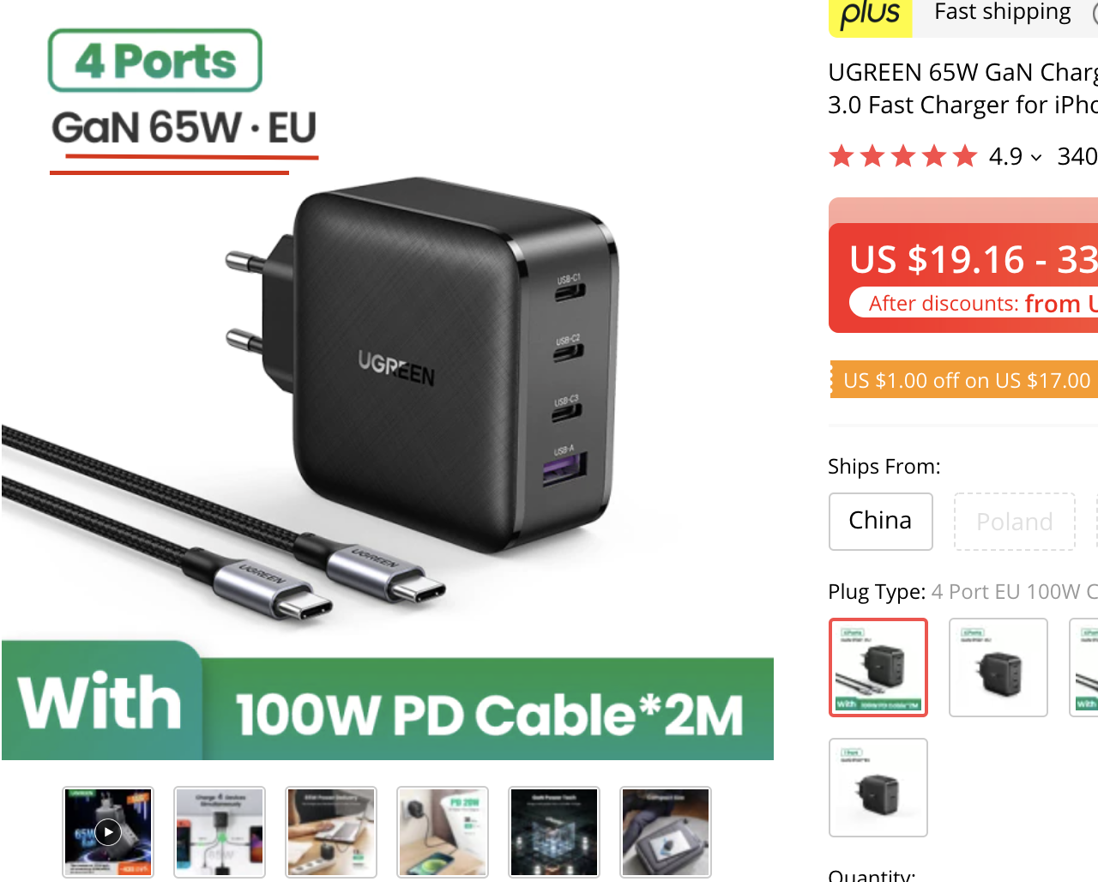Viewport: 1098px width, 882px height.
Task: Open the UGREEN 65W GaN product title
Action: pos(962,88)
